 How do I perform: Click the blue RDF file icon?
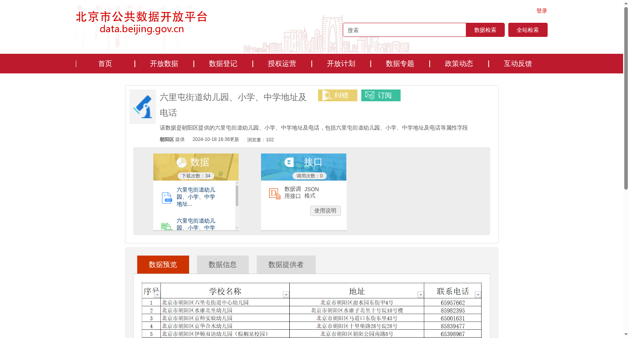coord(167,198)
